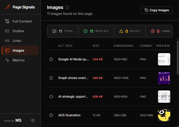Open the made by MS link

13,121
